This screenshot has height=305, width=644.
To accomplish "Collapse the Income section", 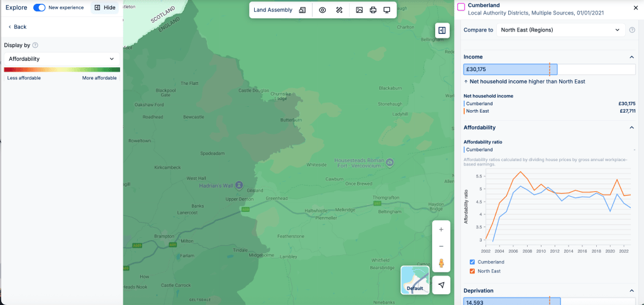I will coord(631,57).
